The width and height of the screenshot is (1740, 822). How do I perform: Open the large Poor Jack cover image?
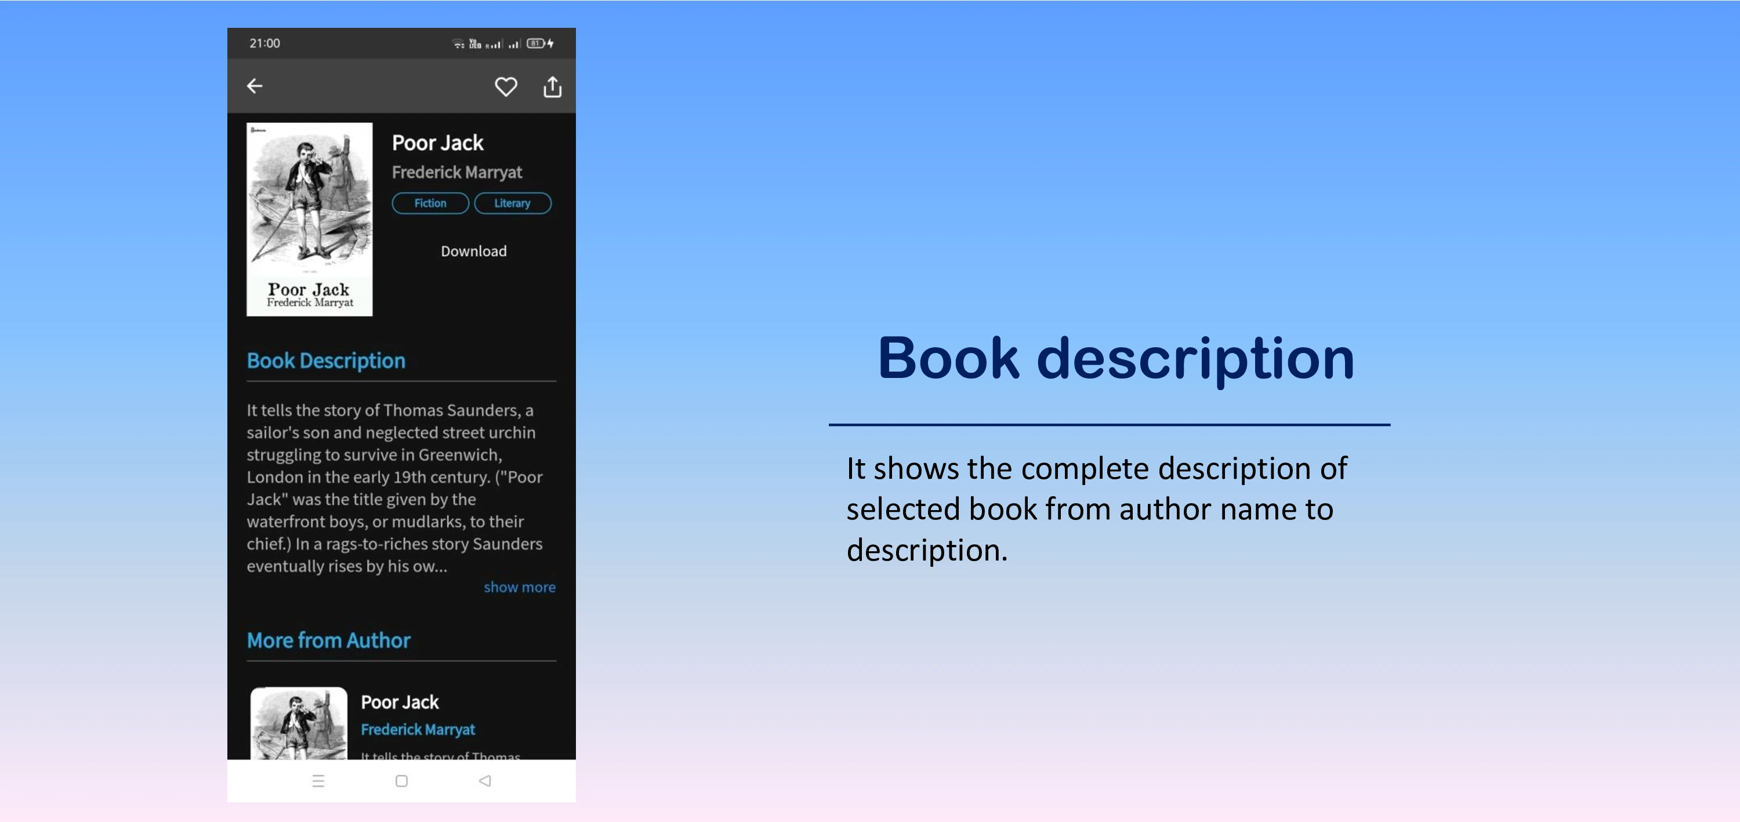309,219
